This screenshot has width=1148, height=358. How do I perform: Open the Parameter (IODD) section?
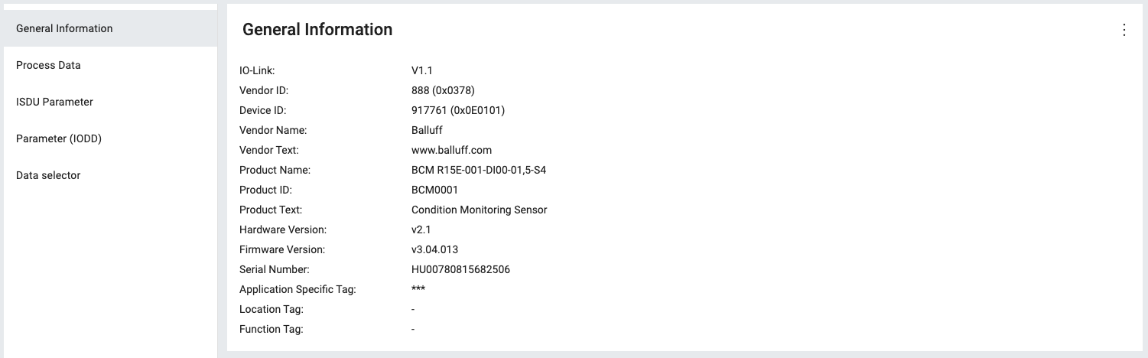click(x=59, y=138)
